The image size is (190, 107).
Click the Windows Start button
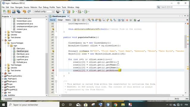pos(3,105)
